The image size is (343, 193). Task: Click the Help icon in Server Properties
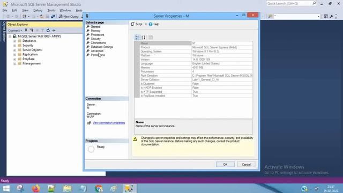pos(151,24)
